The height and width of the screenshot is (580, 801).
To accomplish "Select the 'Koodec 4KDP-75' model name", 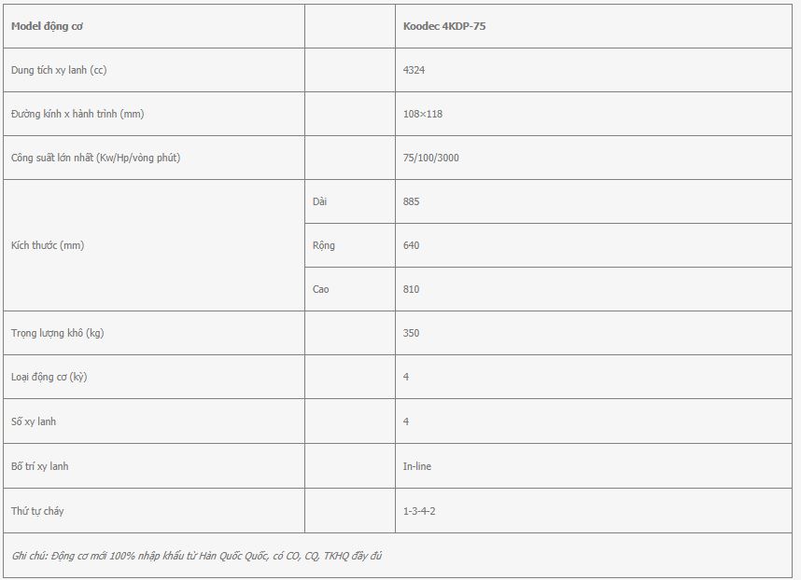I will [x=444, y=26].
